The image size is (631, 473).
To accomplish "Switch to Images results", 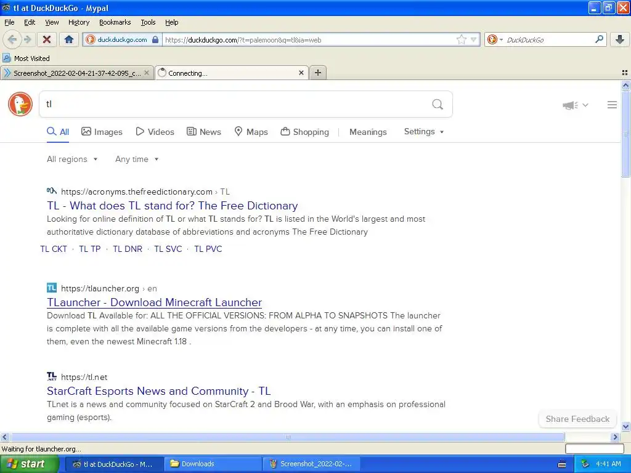I will (x=102, y=132).
